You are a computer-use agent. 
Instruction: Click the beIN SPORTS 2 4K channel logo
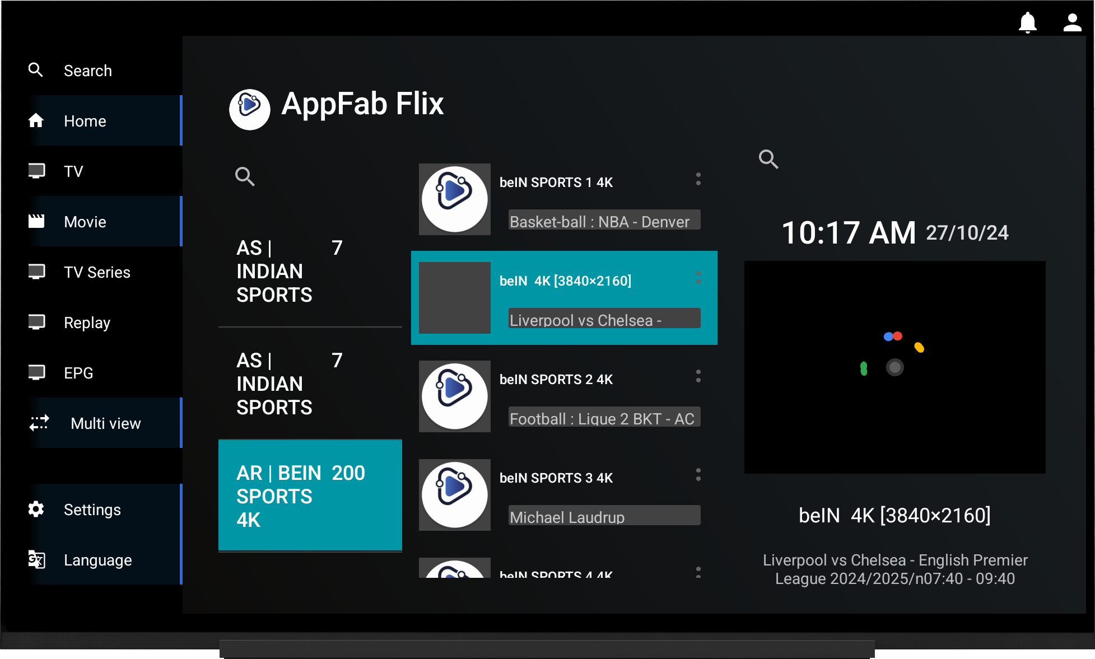(455, 396)
